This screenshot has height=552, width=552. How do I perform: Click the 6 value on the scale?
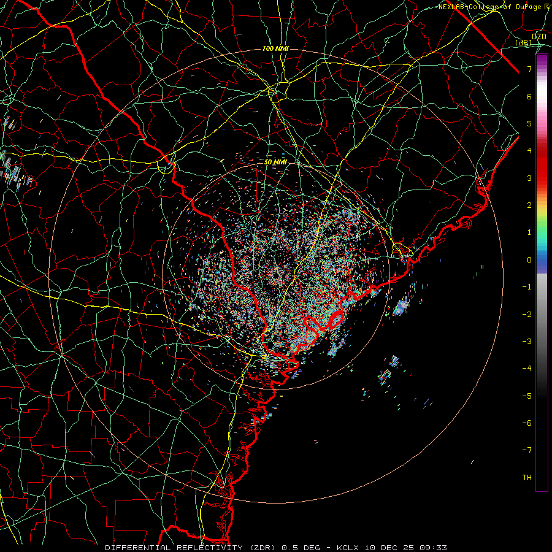[x=529, y=96]
